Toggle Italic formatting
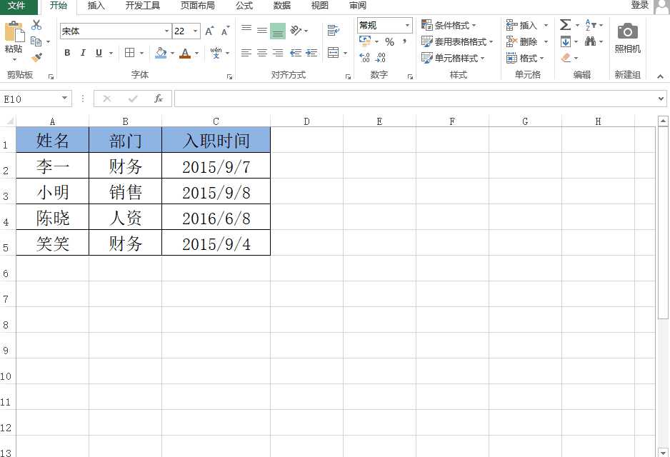This screenshot has width=670, height=457. [x=83, y=53]
